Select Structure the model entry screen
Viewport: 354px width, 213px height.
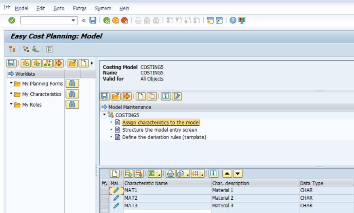(160, 130)
